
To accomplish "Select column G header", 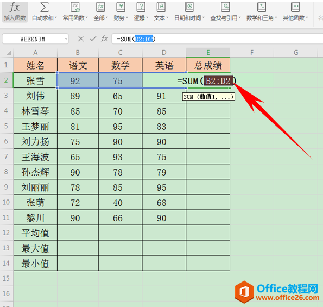I will click(x=296, y=53).
